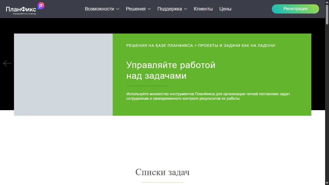Viewport: 329px width, 185px height.
Task: Open the Цены page
Action: [225, 9]
